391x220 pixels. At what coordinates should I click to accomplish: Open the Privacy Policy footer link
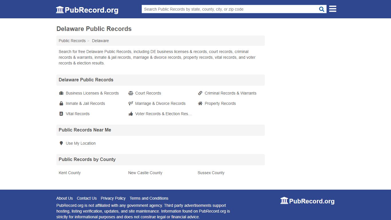point(113,198)
